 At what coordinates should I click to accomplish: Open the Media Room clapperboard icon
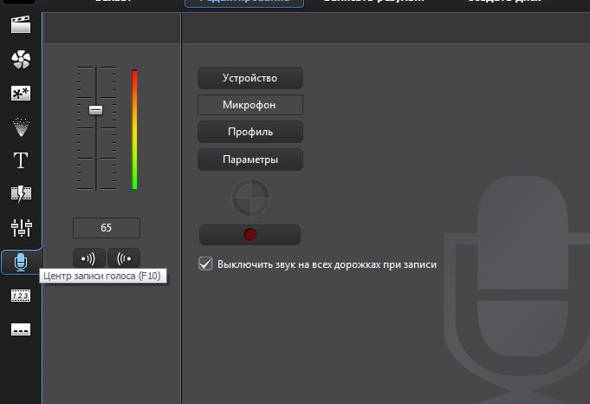point(21,24)
